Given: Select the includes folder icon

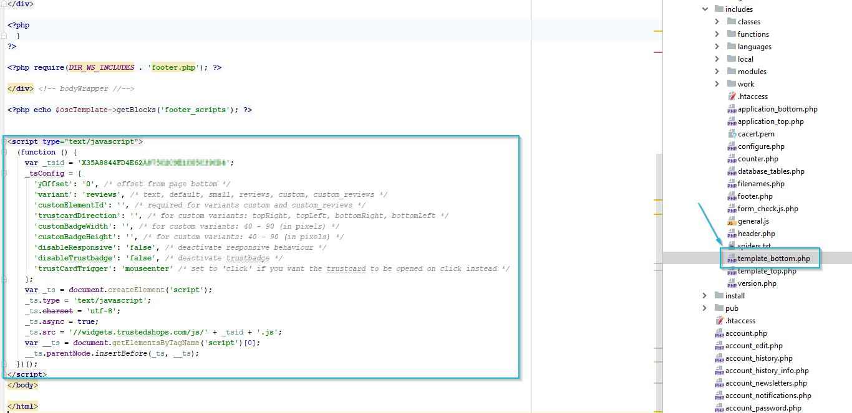Looking at the screenshot, I should coord(719,9).
